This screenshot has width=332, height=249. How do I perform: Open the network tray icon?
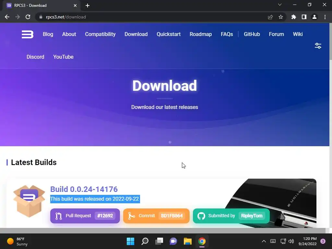click(283, 241)
